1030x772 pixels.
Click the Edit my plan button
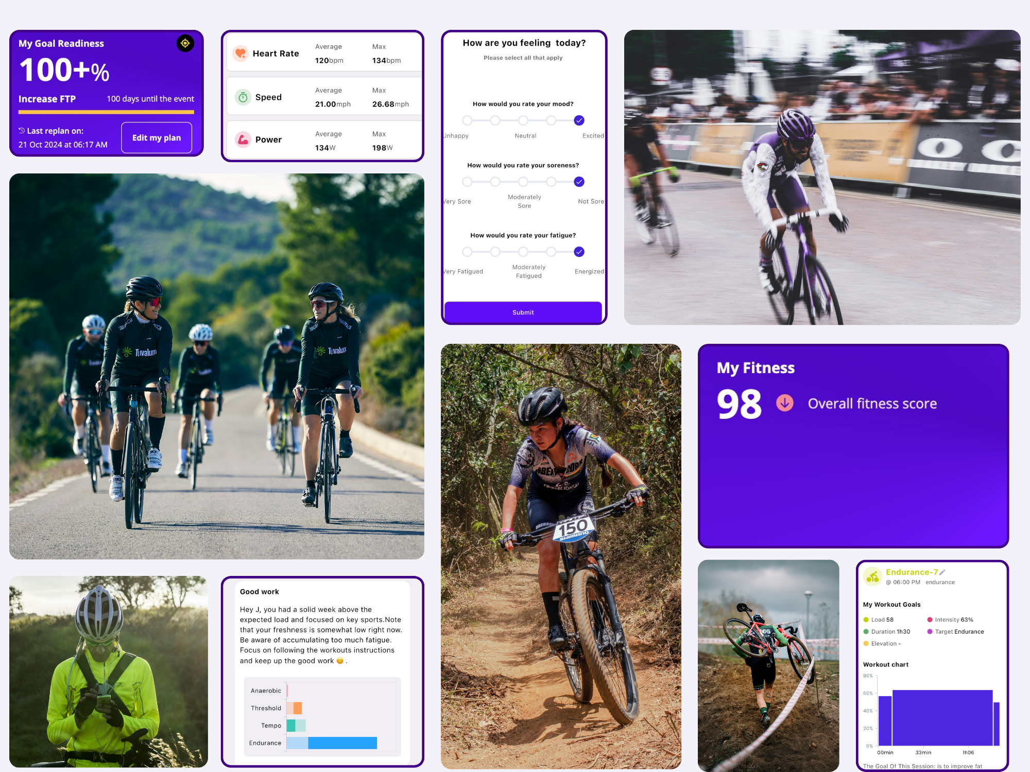coord(157,137)
